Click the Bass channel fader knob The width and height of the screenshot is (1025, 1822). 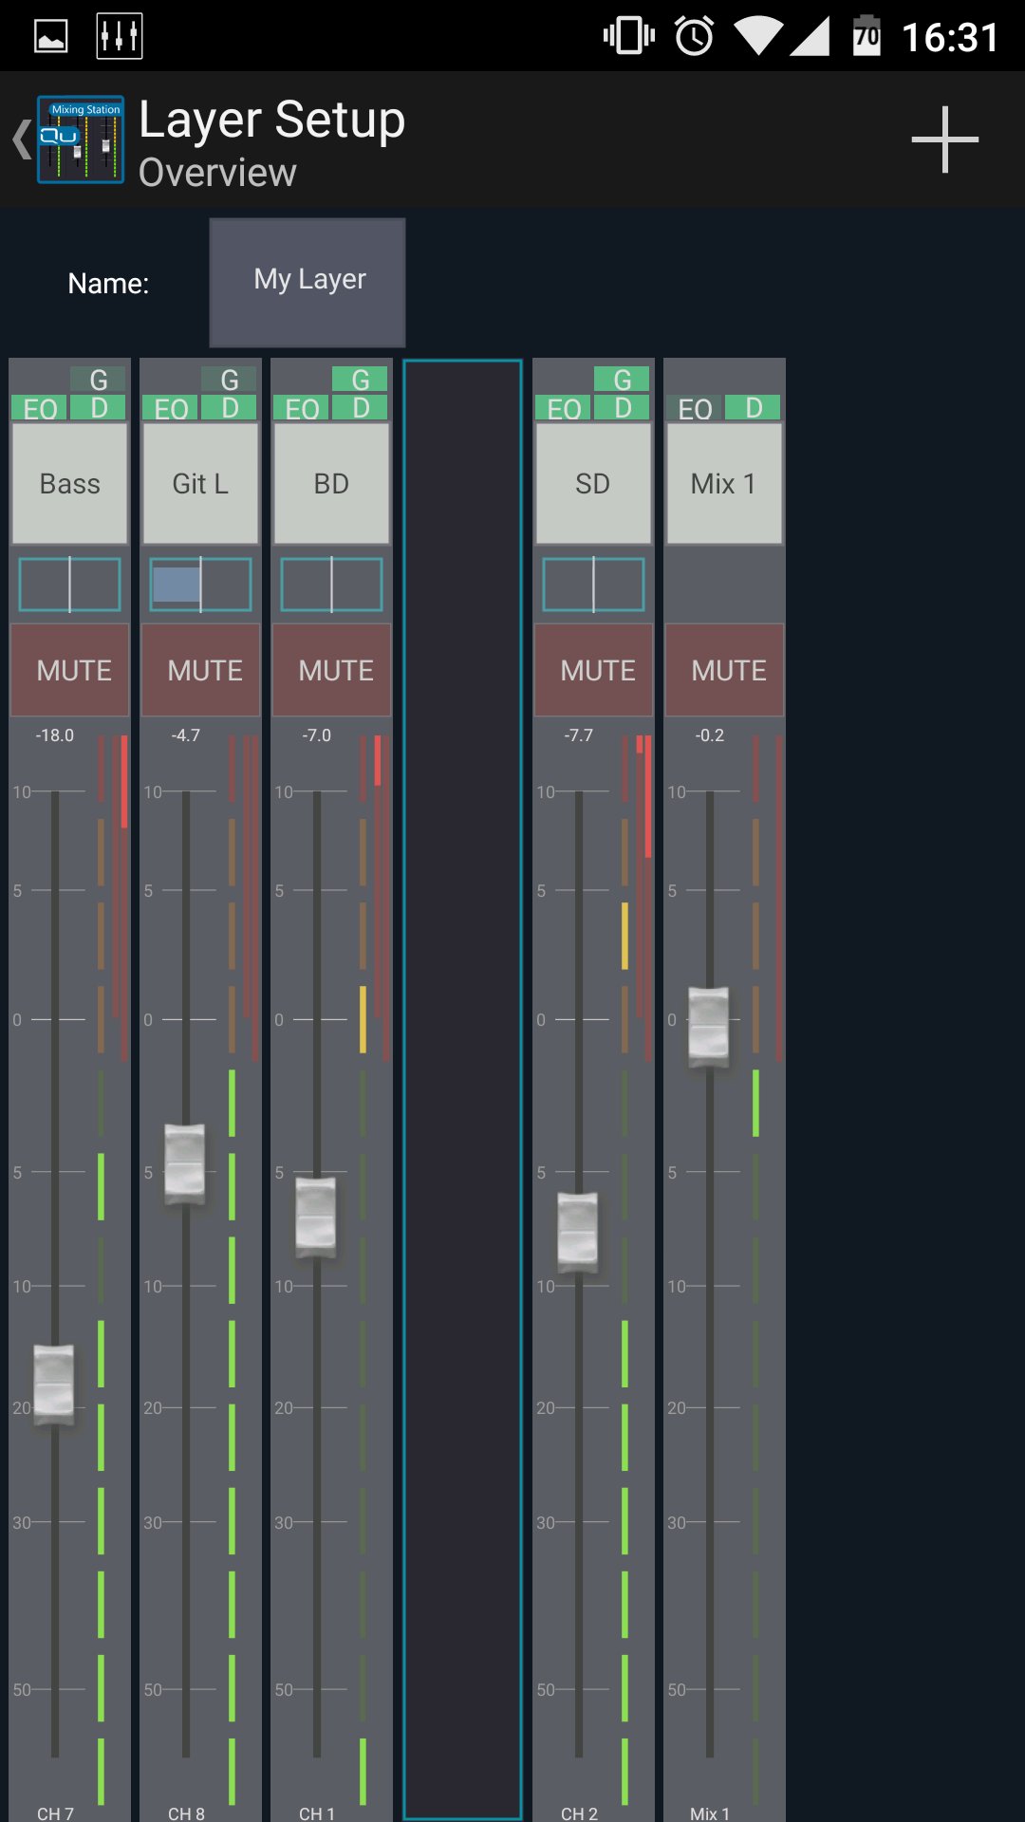54,1384
